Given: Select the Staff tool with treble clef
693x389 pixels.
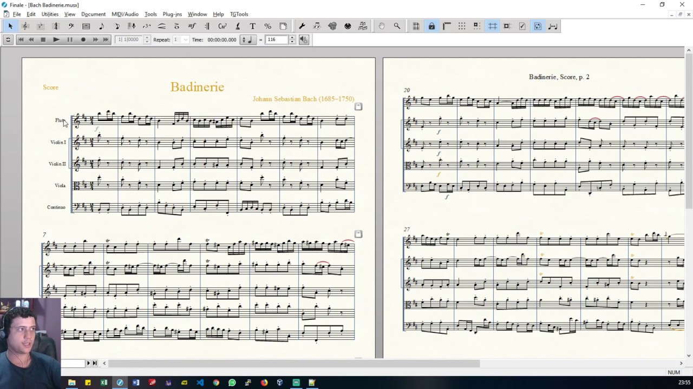Looking at the screenshot, I should [25, 26].
